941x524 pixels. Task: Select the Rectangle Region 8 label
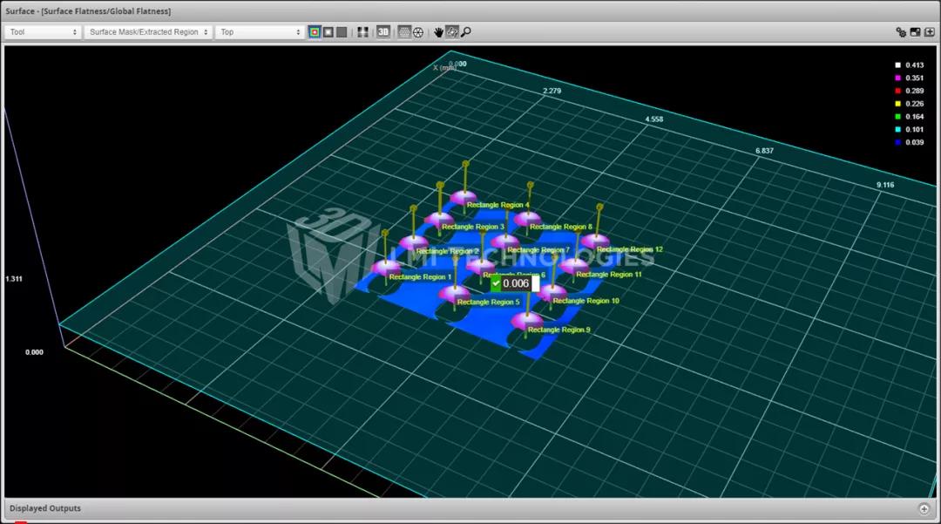[x=561, y=227]
